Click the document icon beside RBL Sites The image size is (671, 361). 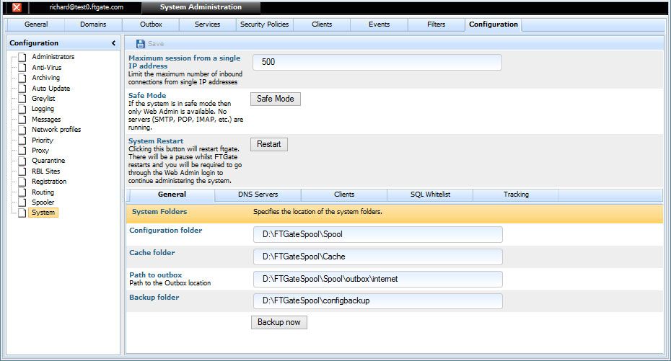22,171
